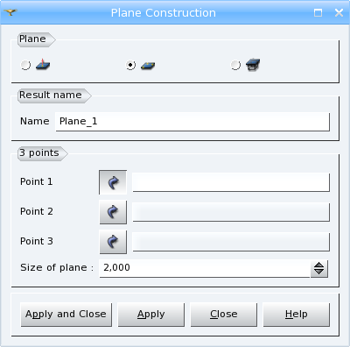Activate the Point 2 selection arrow button
The height and width of the screenshot is (347, 350).
point(113,212)
